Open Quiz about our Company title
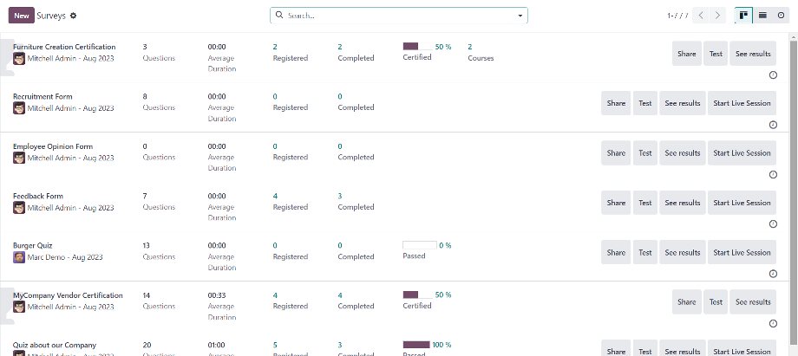Image resolution: width=798 pixels, height=356 pixels. [x=55, y=346]
